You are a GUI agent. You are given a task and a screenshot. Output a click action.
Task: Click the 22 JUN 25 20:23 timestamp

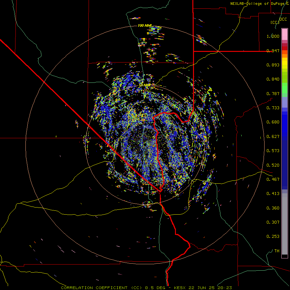210,288
